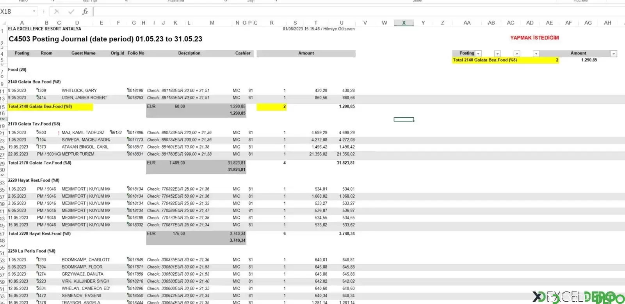
Task: Select the column AA header
Action: click(467, 23)
